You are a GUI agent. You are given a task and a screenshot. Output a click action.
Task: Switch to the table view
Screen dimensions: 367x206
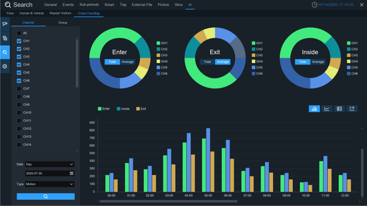point(339,109)
